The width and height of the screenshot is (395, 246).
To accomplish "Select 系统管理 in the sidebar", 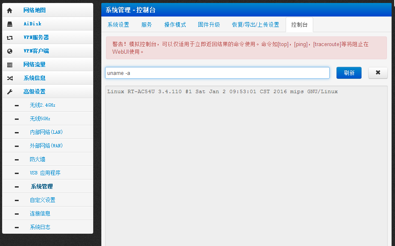I will click(x=47, y=187).
